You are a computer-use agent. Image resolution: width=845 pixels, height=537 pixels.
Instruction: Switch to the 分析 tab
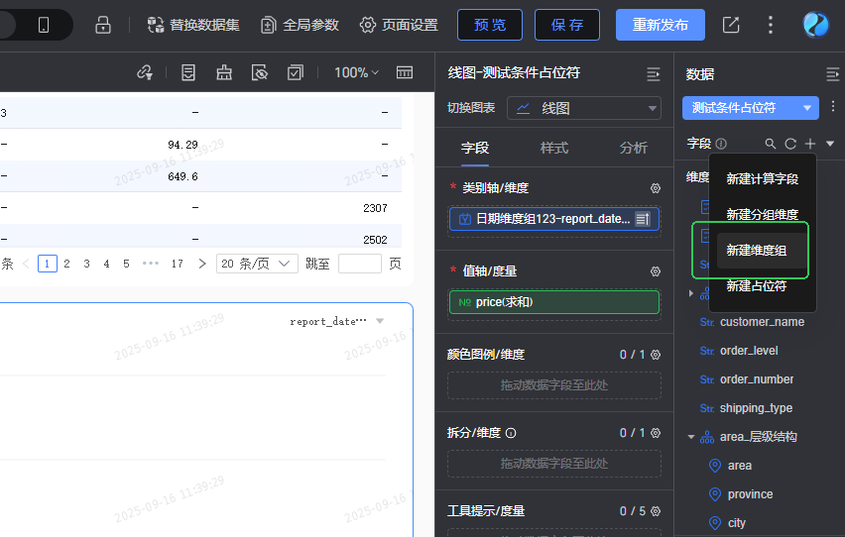(x=633, y=148)
